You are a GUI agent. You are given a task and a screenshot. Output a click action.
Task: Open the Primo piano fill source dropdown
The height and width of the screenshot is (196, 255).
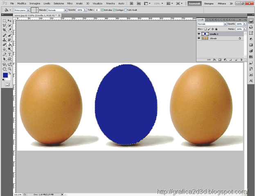[x=22, y=9]
